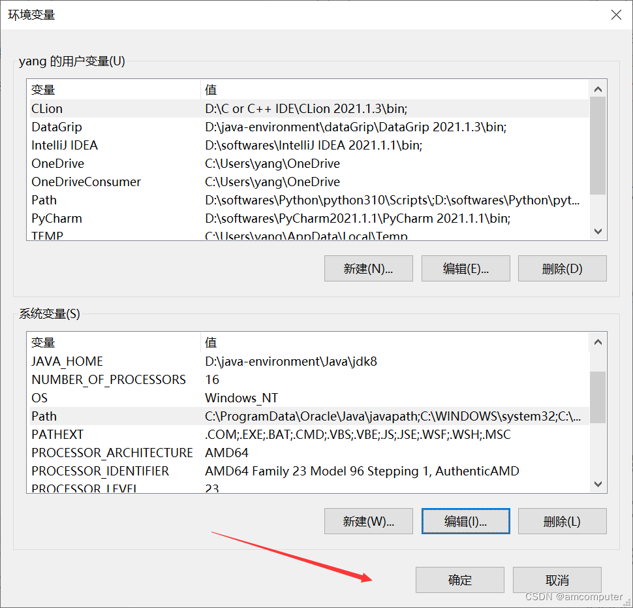Select the TEMP user variable row

(x=309, y=234)
